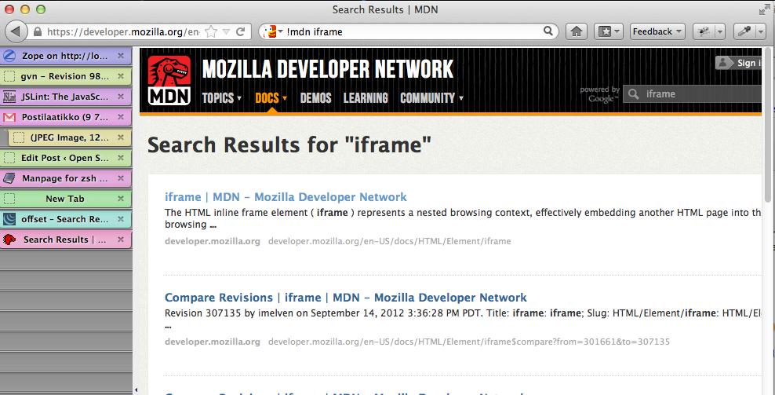Open the Firebug dropdown arrow

[x=720, y=31]
